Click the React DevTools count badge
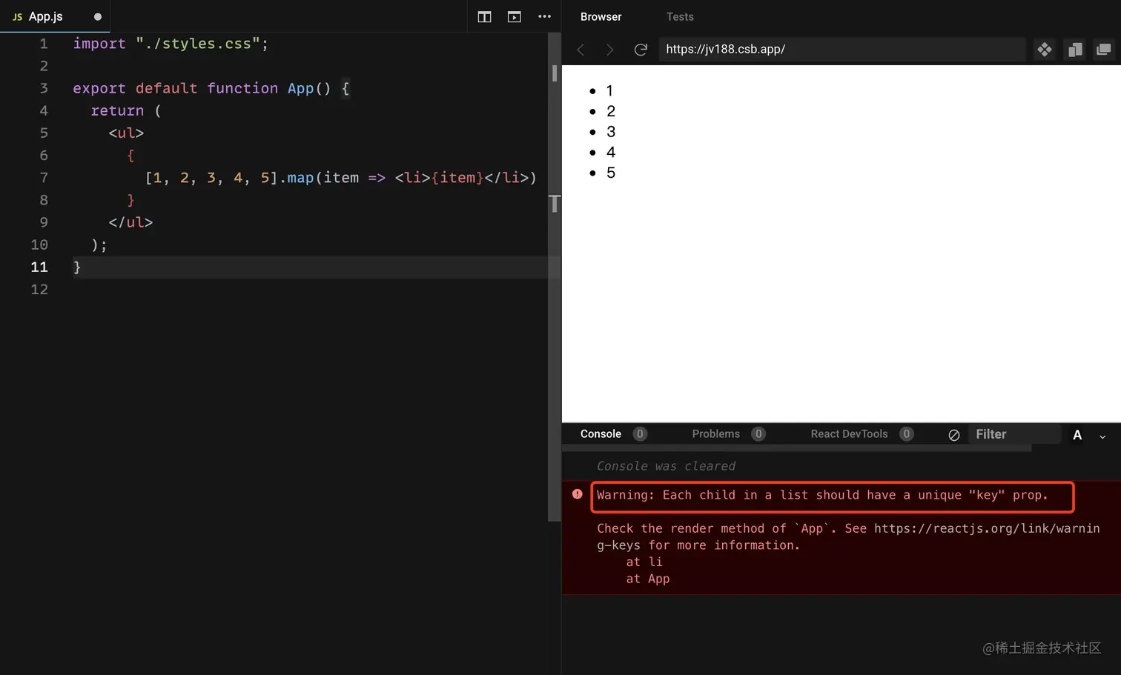 click(907, 434)
